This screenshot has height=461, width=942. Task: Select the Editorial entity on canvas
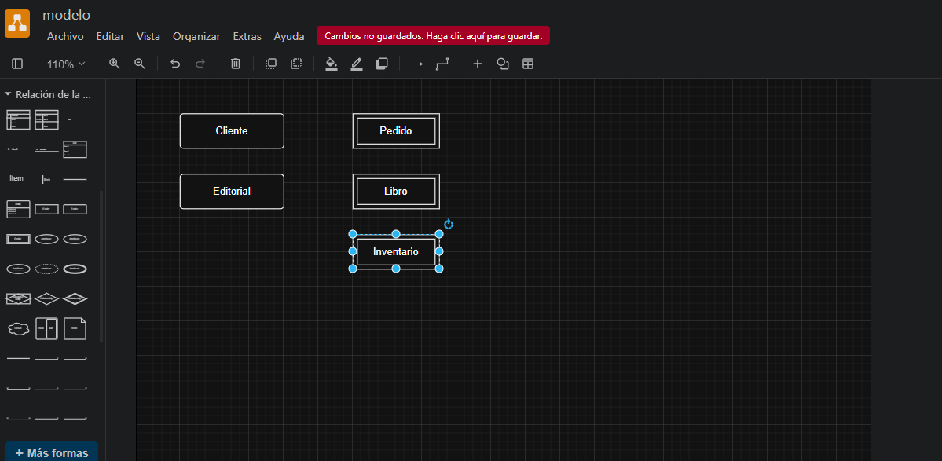(232, 192)
